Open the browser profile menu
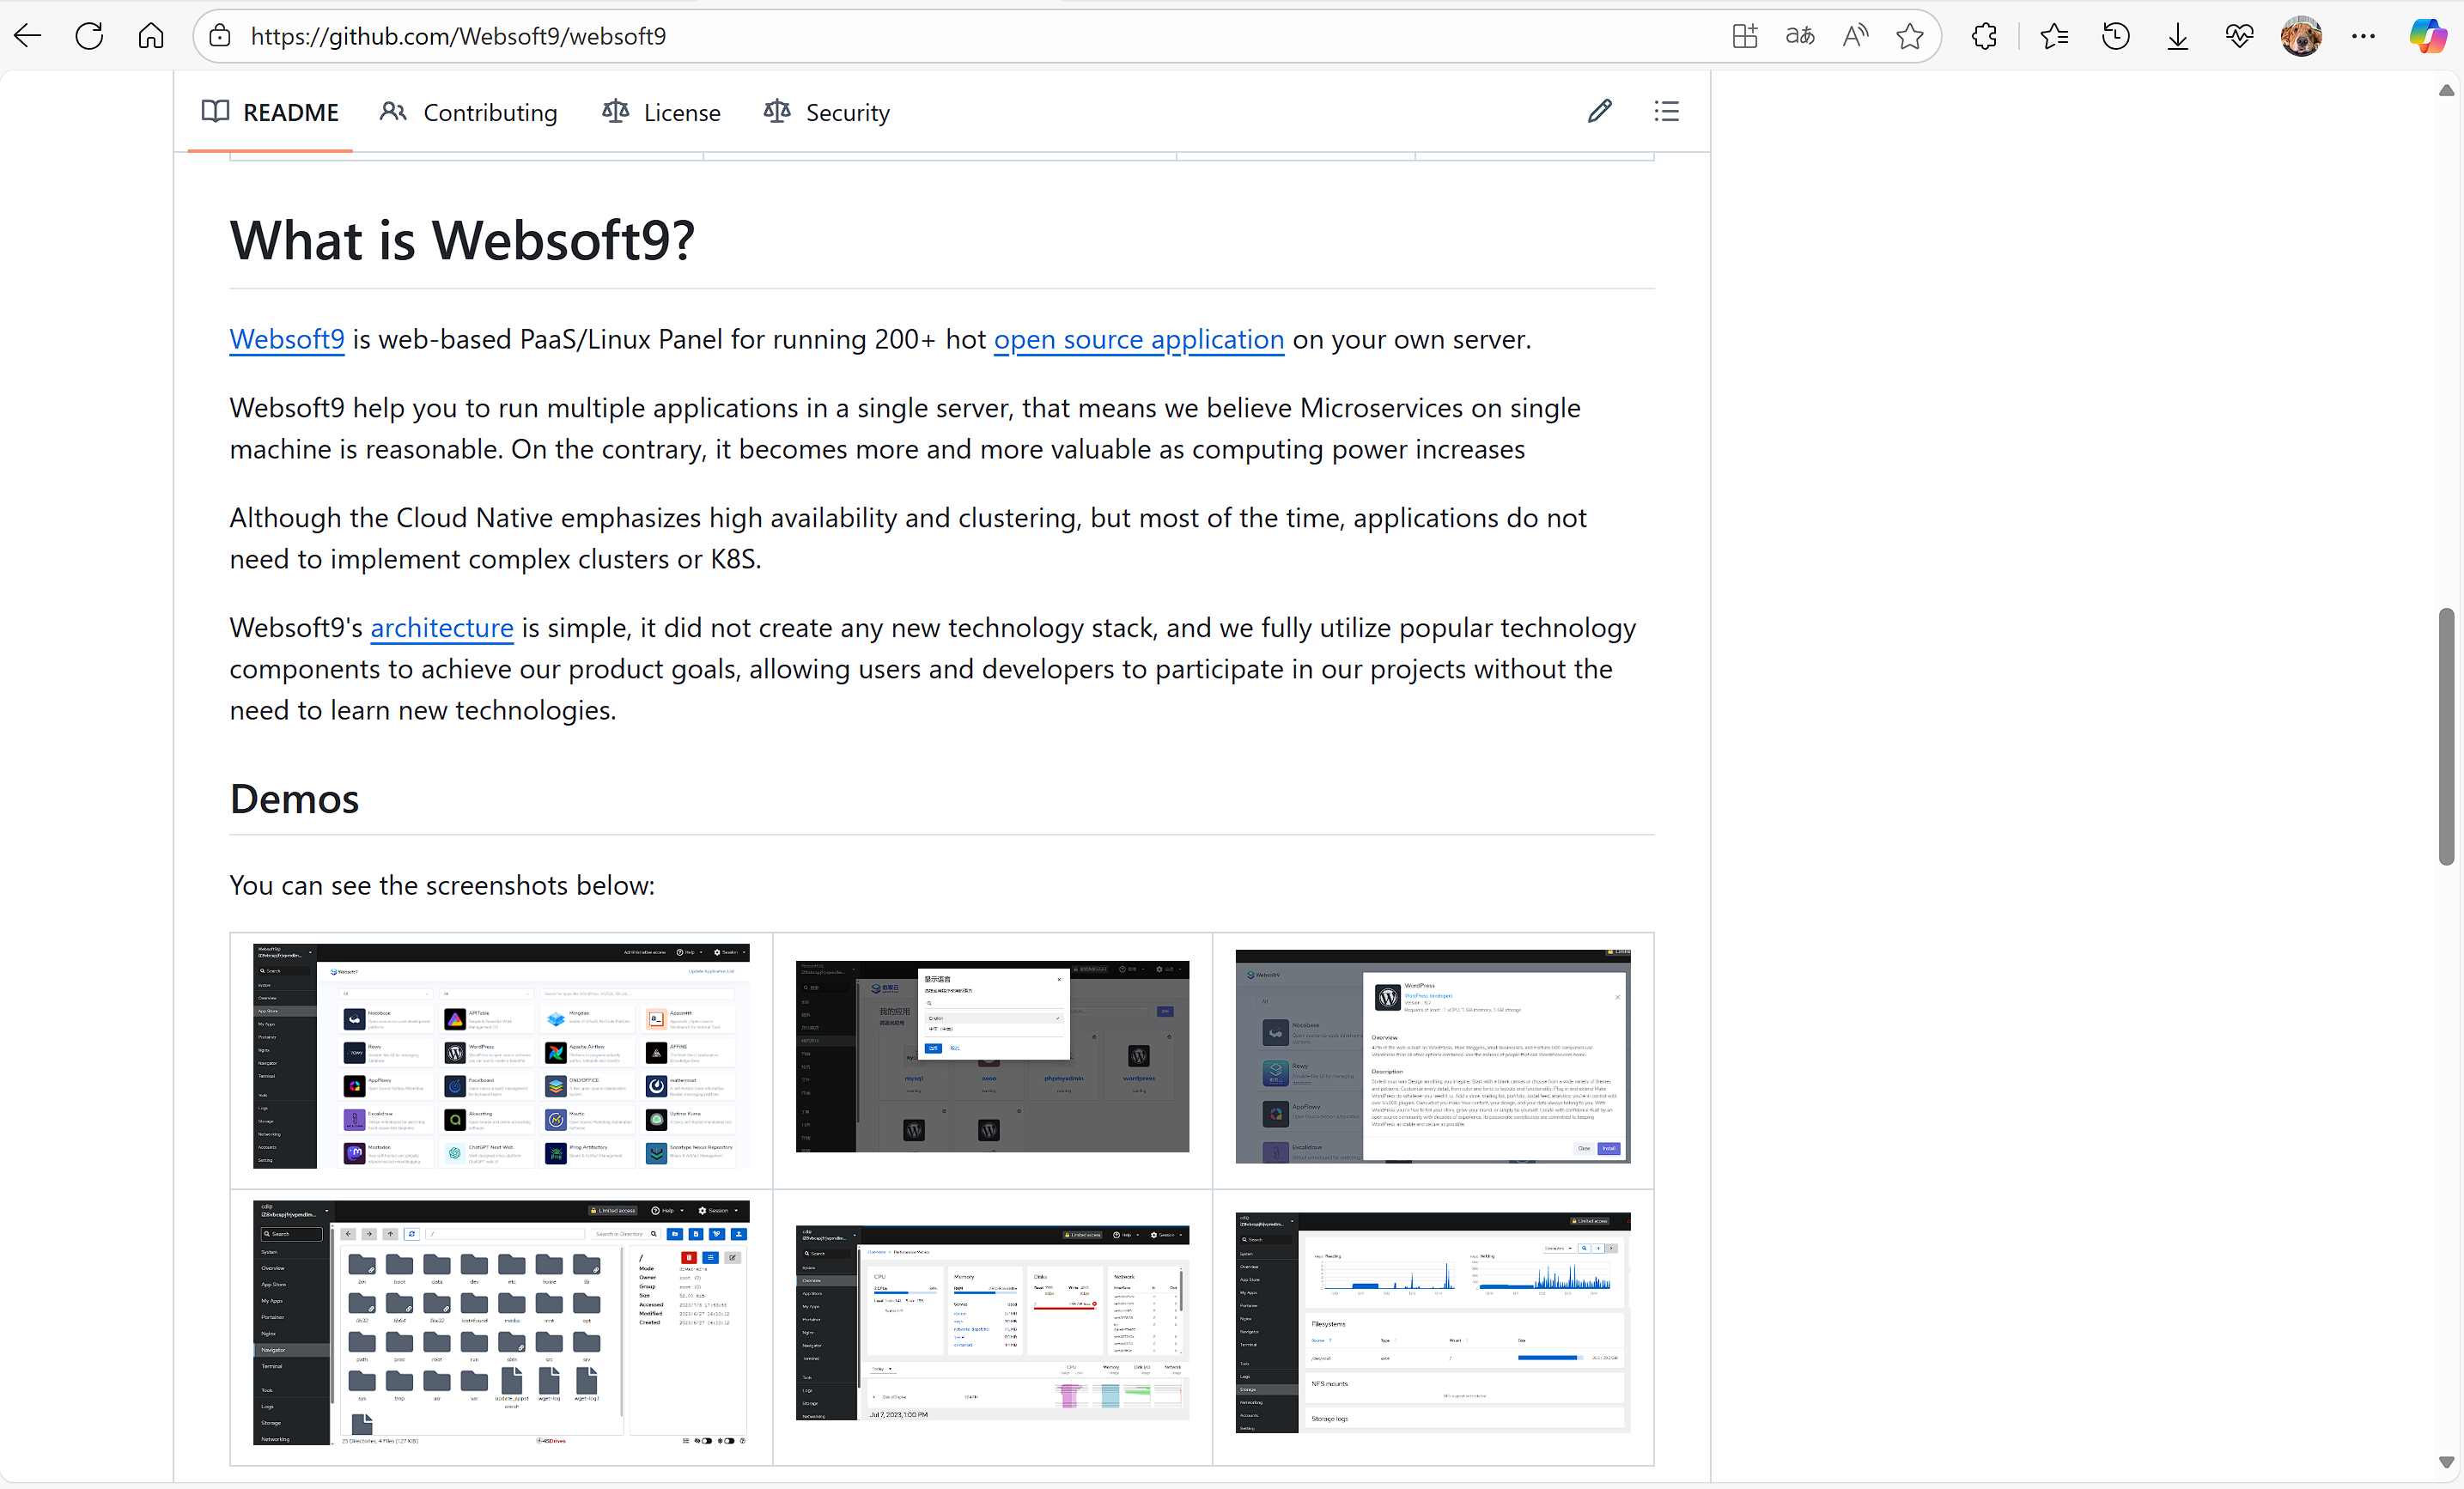This screenshot has height=1489, width=2464. pos(2302,36)
